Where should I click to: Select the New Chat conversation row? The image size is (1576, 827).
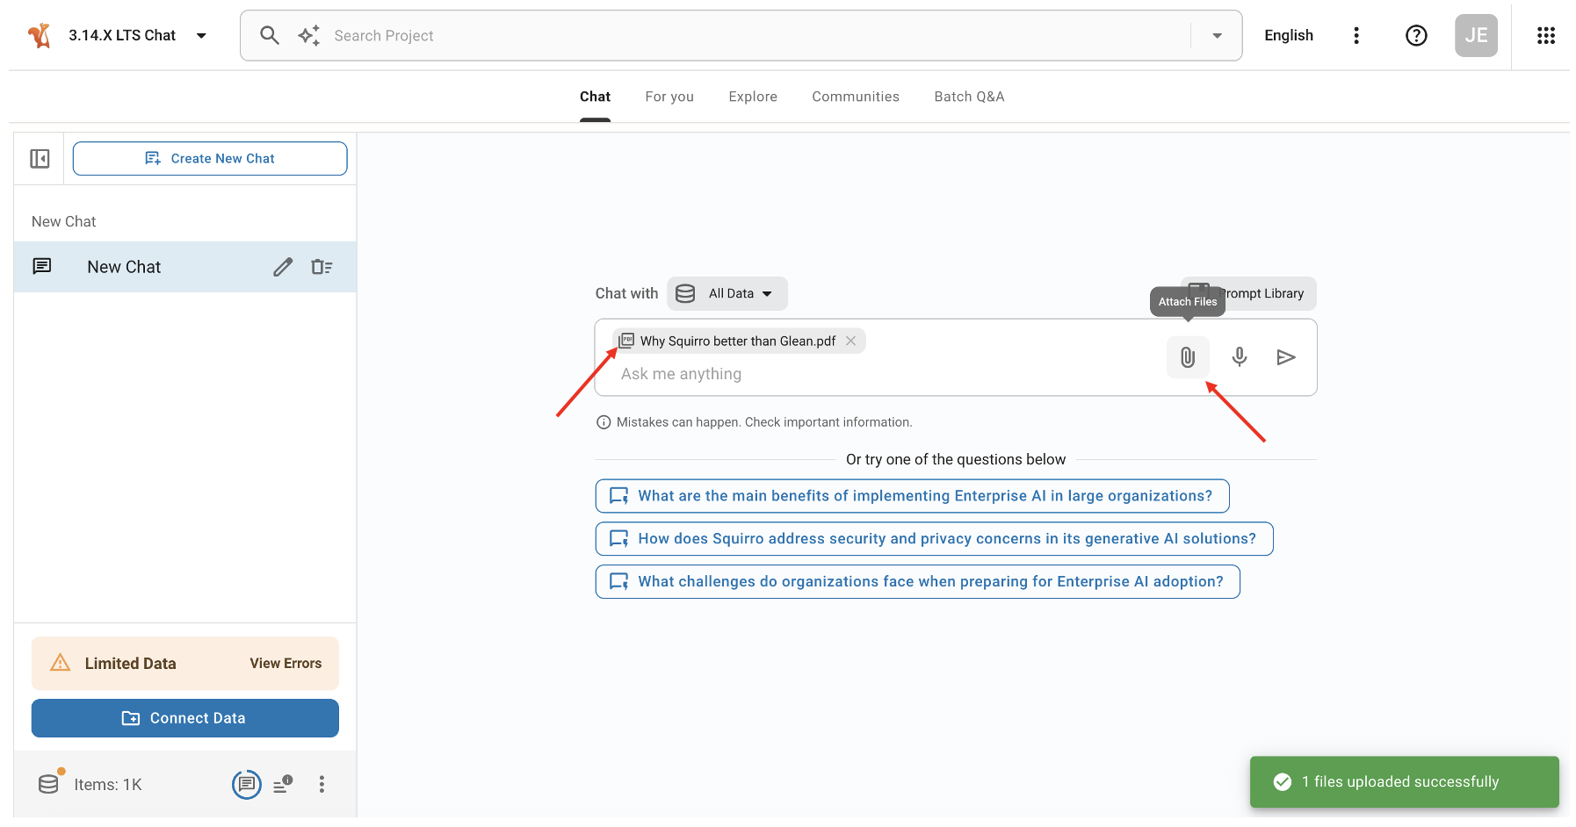coord(185,267)
